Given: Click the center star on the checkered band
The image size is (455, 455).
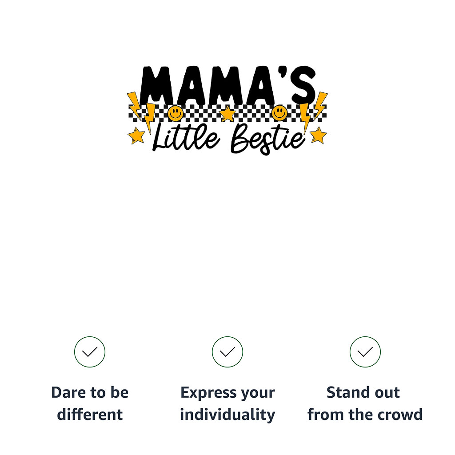Looking at the screenshot, I should pyautogui.click(x=227, y=114).
